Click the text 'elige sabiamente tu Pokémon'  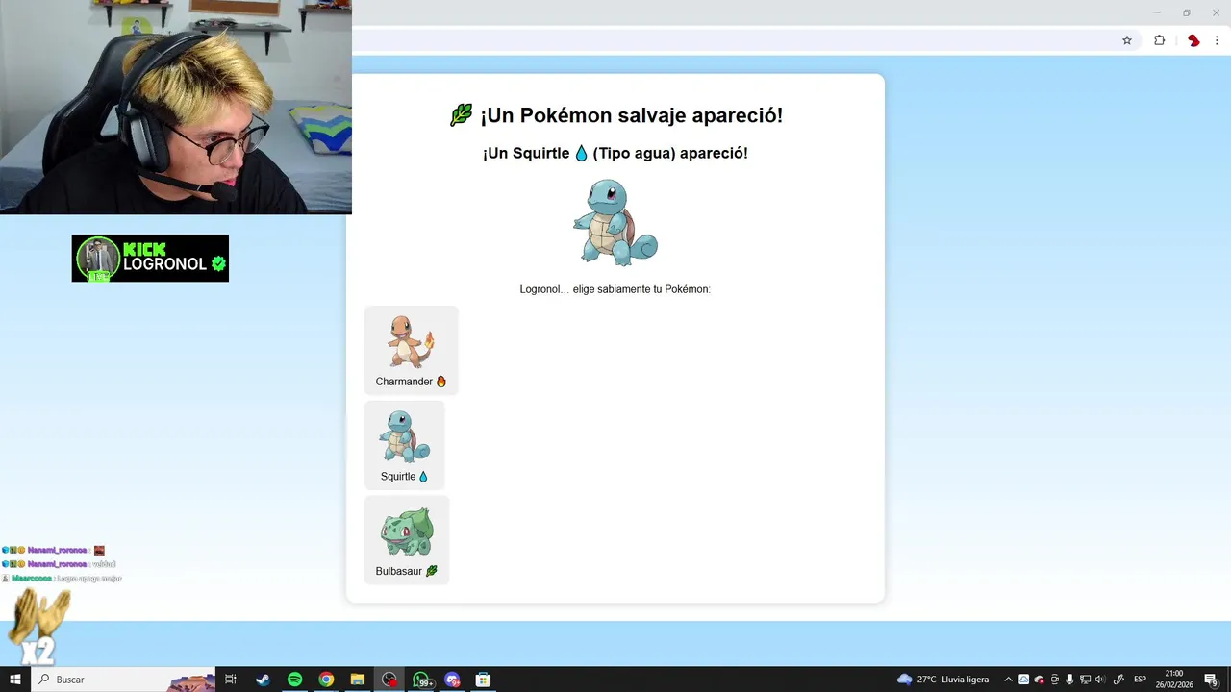click(641, 289)
